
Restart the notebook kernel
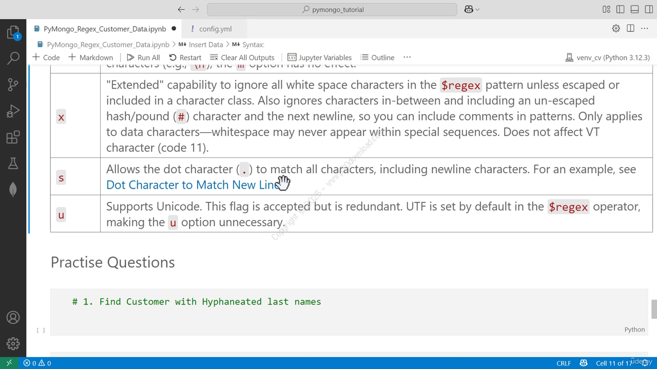pyautogui.click(x=185, y=57)
